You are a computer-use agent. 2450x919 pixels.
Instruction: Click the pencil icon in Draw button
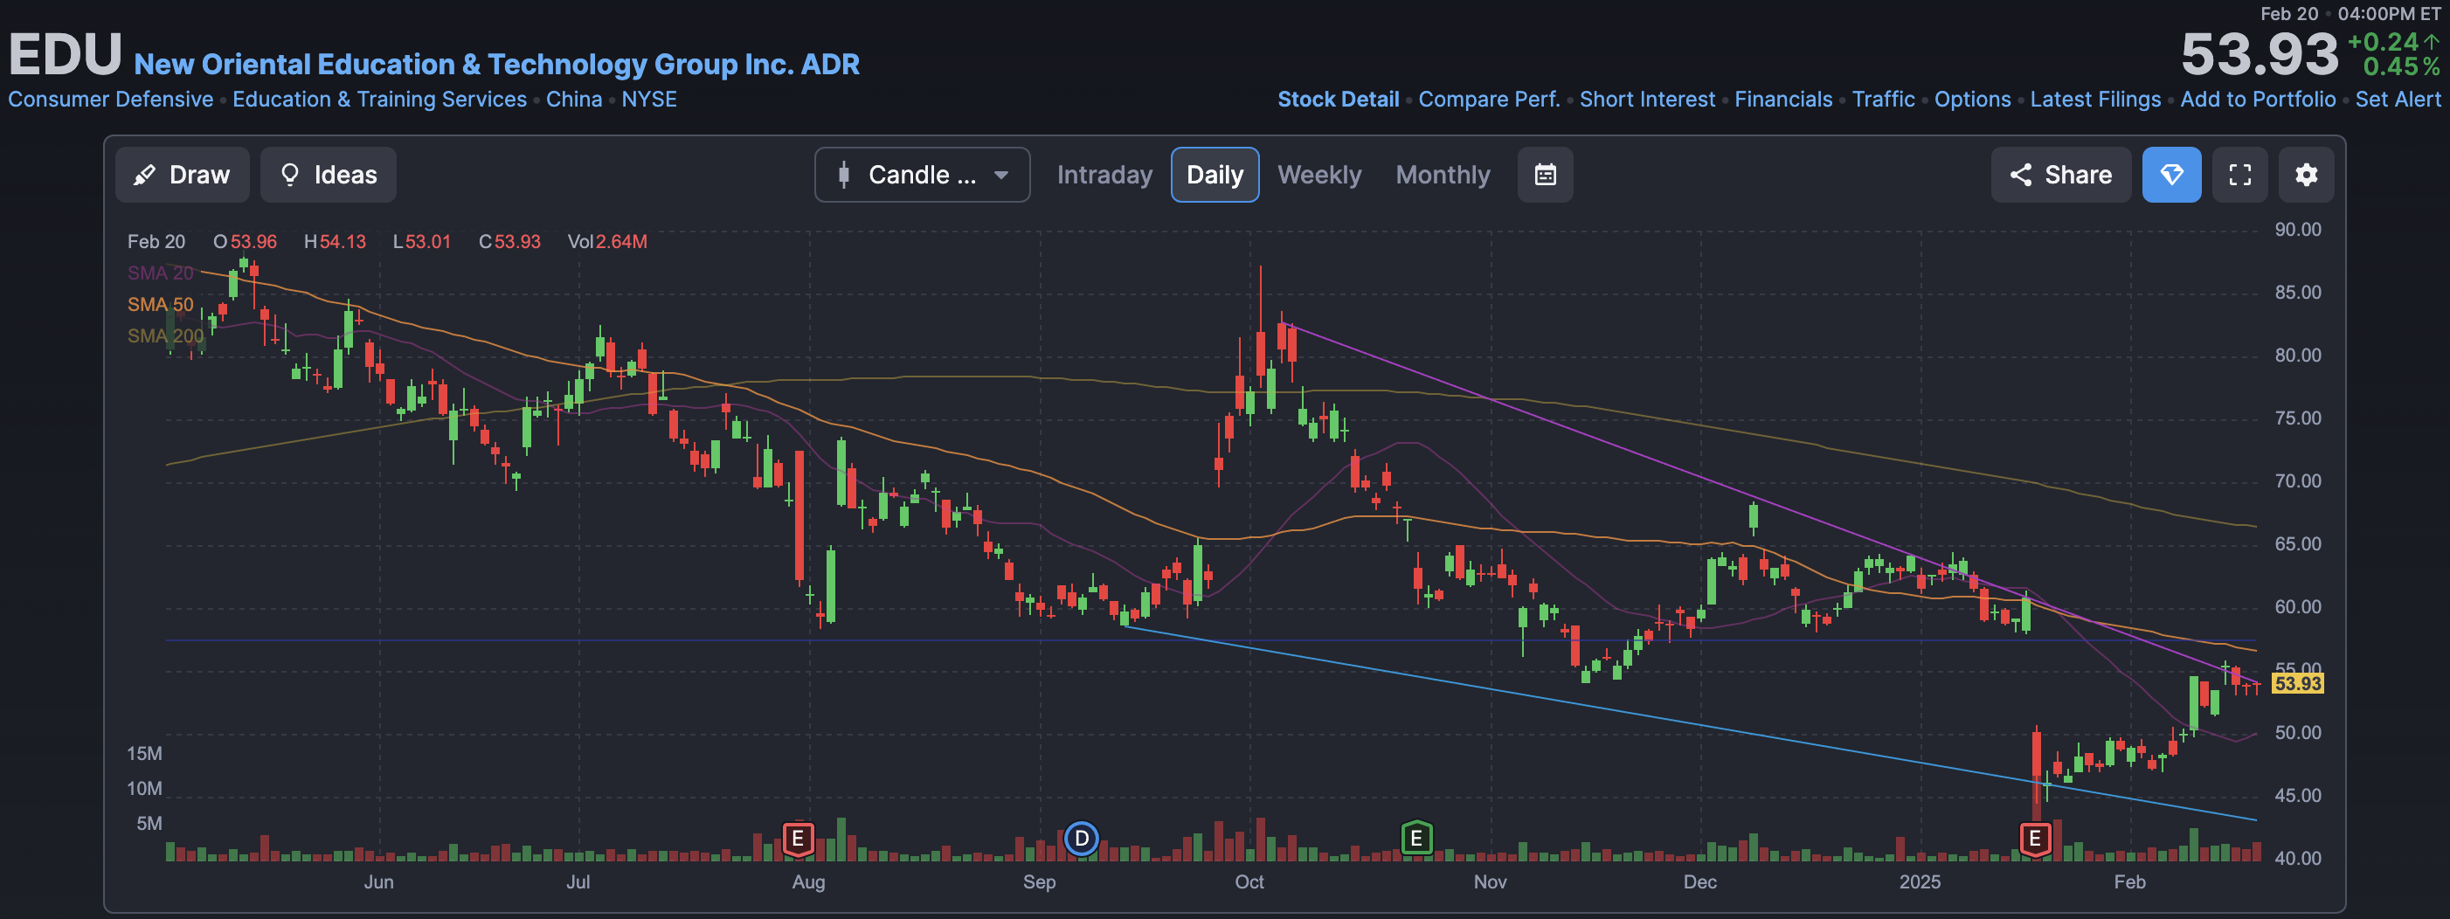pyautogui.click(x=144, y=175)
